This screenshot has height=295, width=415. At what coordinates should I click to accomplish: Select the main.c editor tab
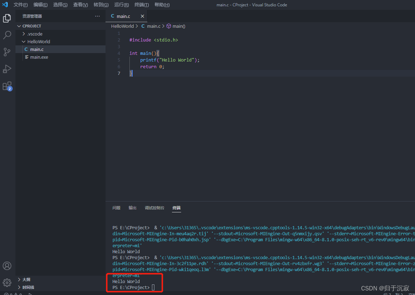(x=127, y=16)
